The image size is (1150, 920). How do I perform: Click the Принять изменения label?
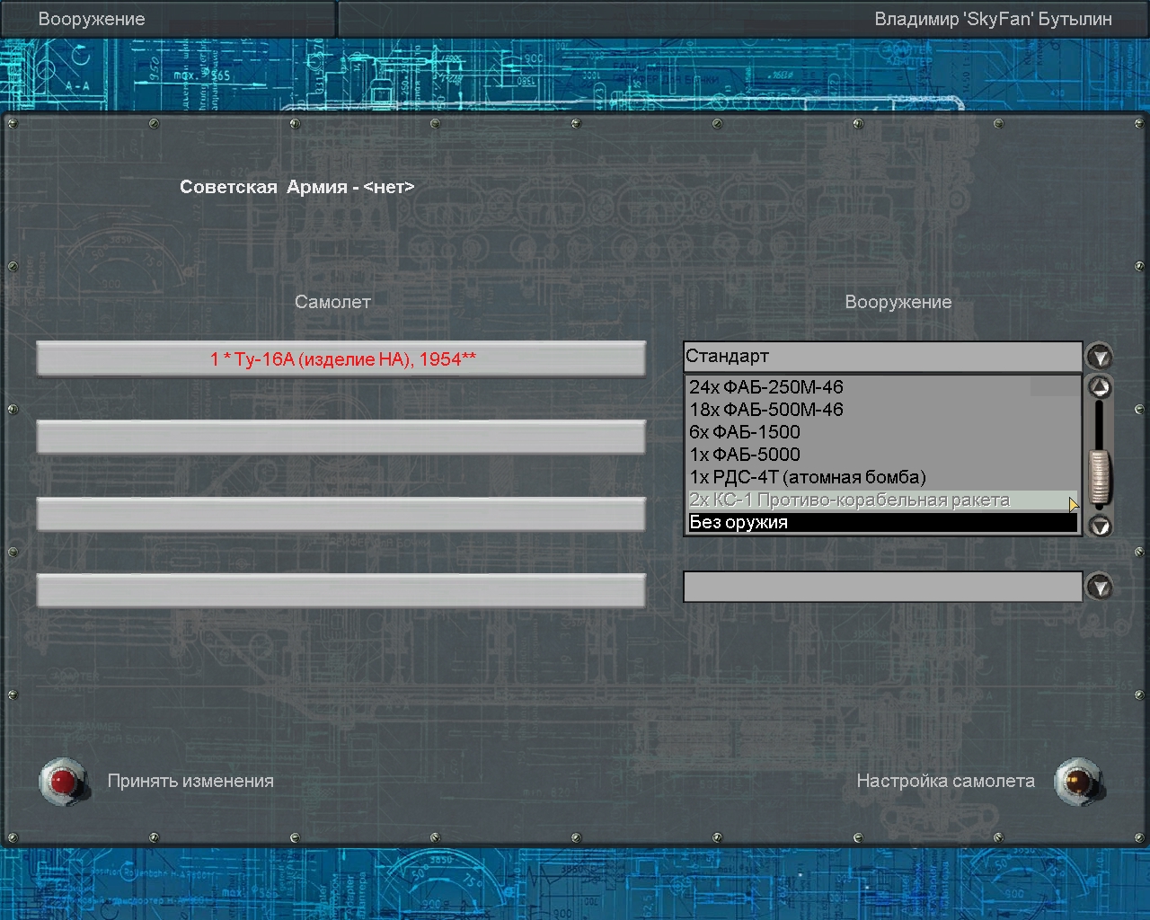[x=190, y=782]
